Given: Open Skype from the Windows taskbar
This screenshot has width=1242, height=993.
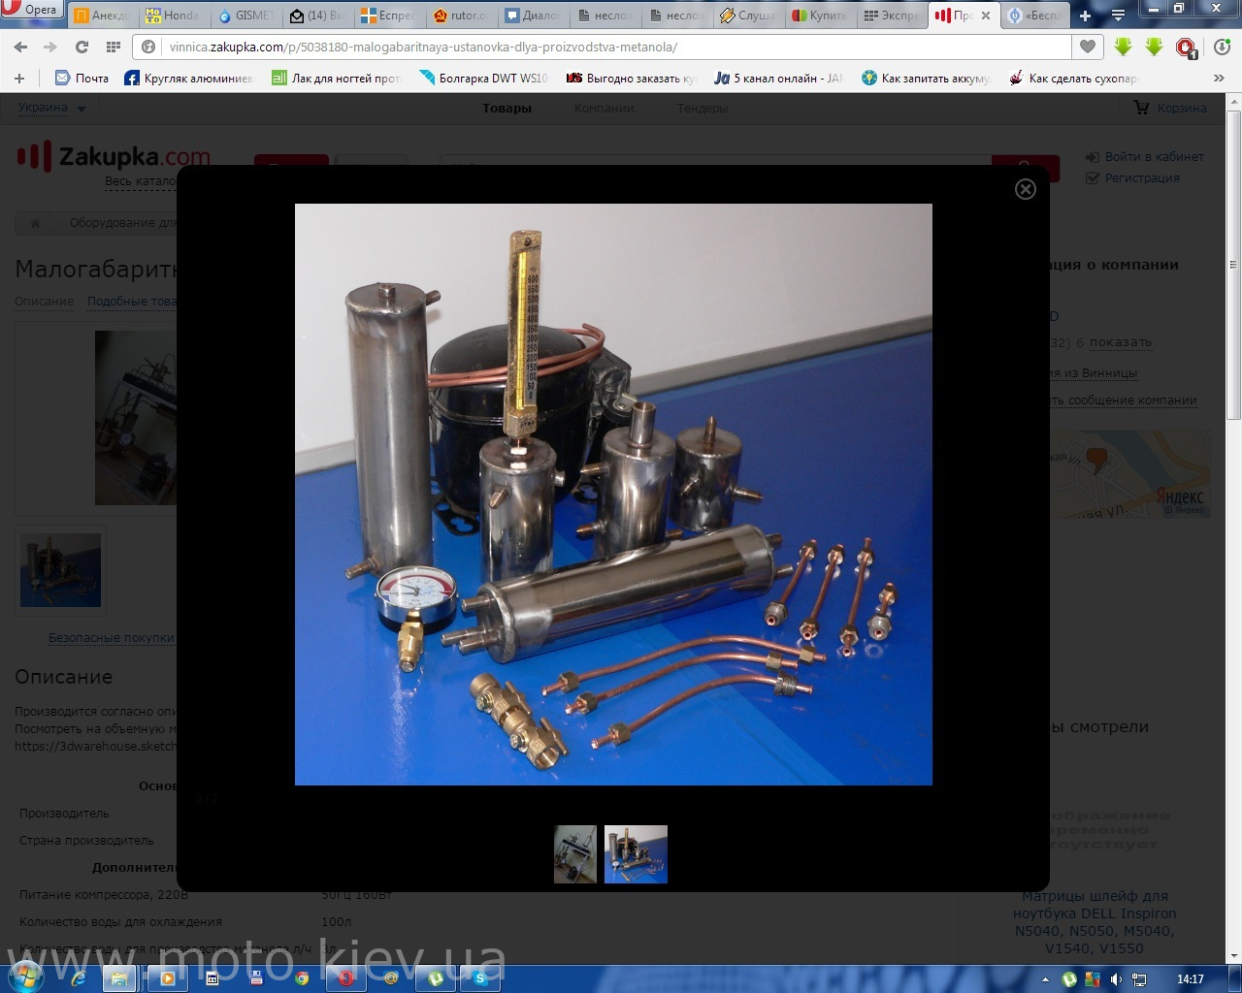Looking at the screenshot, I should pyautogui.click(x=479, y=978).
